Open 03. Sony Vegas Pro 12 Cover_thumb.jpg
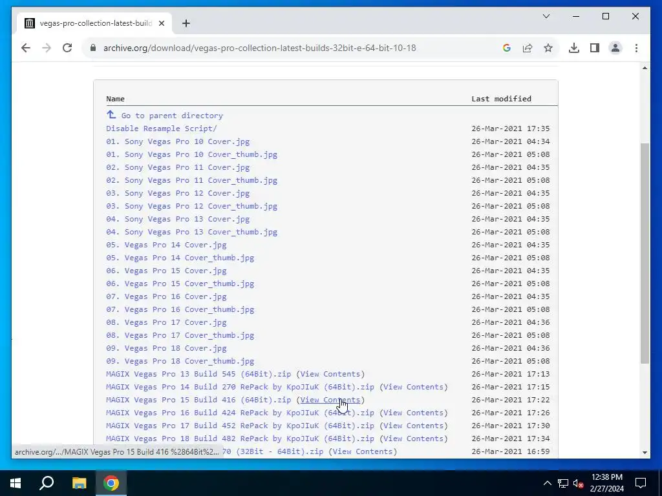The image size is (662, 496). tap(191, 206)
